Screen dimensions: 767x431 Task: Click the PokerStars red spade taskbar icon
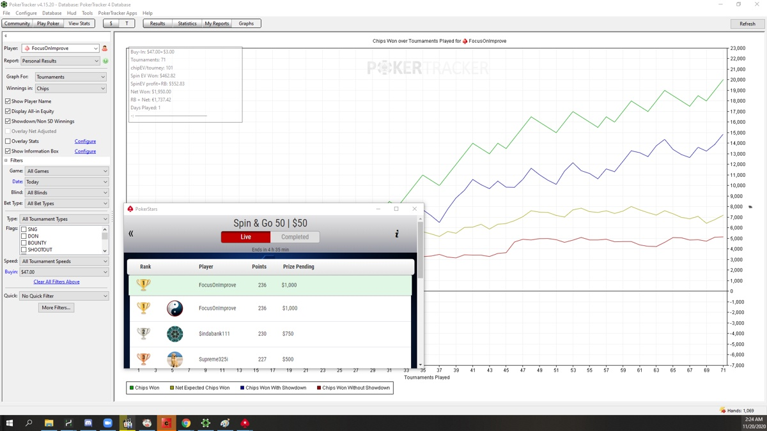point(244,423)
